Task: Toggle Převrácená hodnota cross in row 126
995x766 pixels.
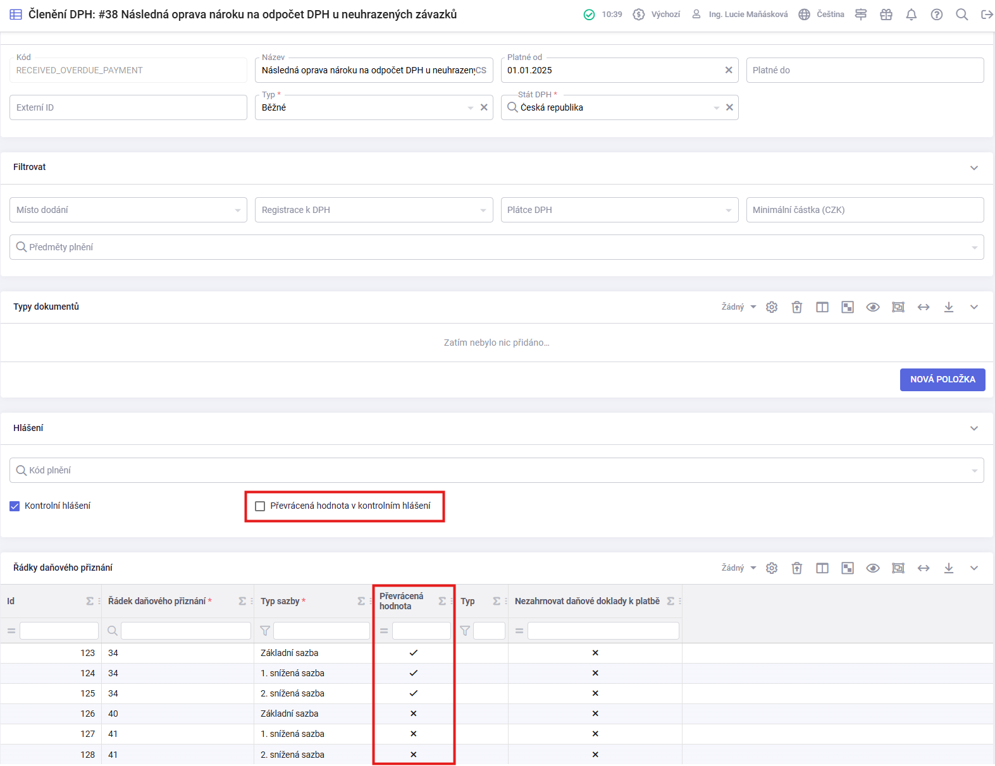Action: 413,714
